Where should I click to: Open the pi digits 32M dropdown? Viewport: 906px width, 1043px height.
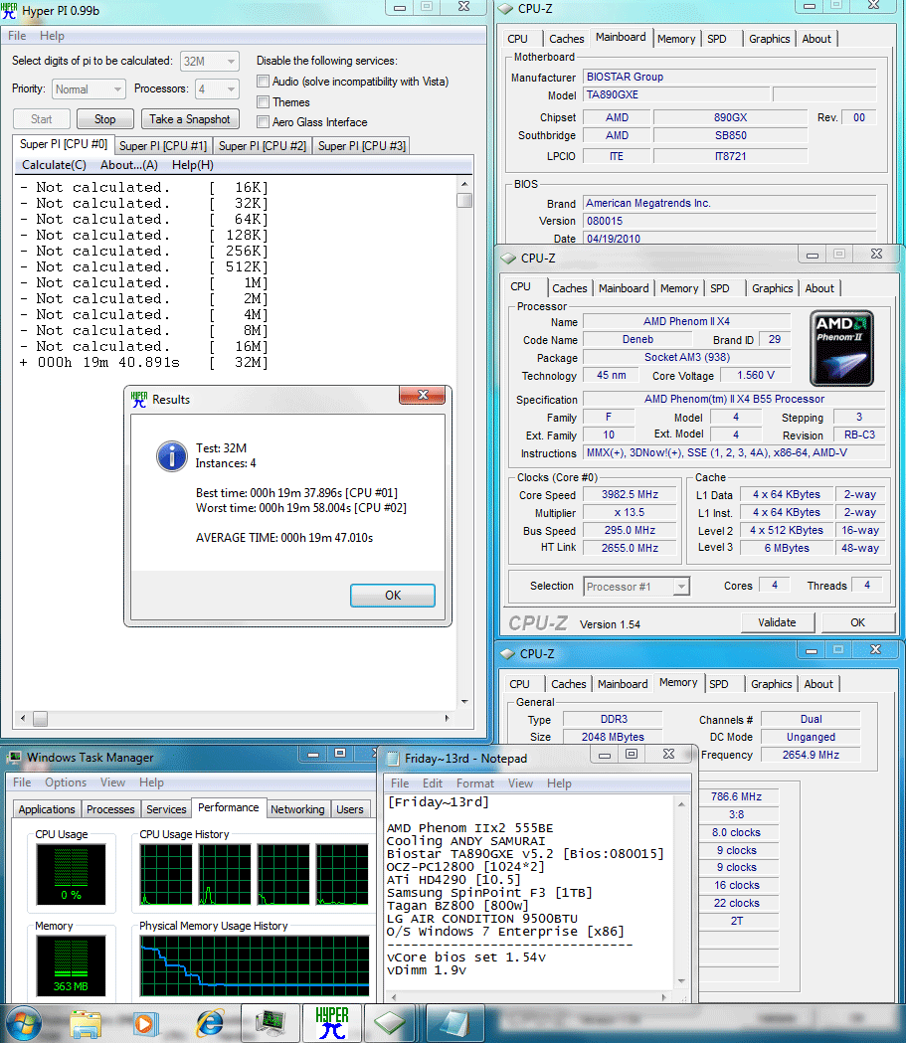point(210,62)
